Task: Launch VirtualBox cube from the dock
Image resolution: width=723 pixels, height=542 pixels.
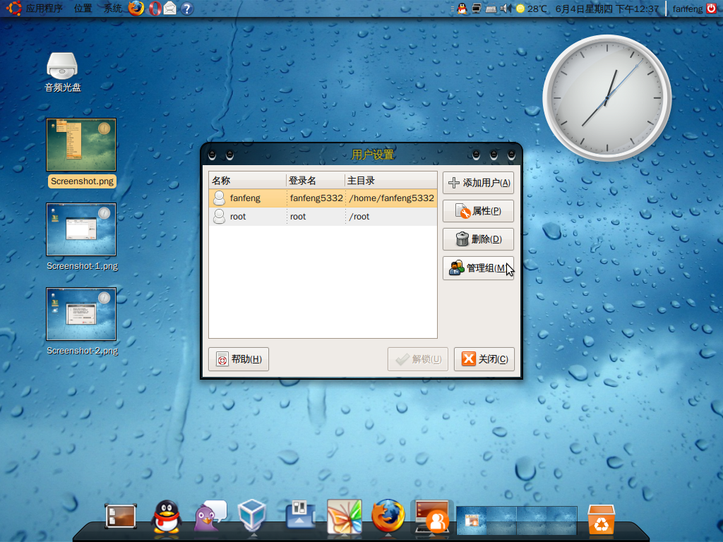Action: pos(252,516)
